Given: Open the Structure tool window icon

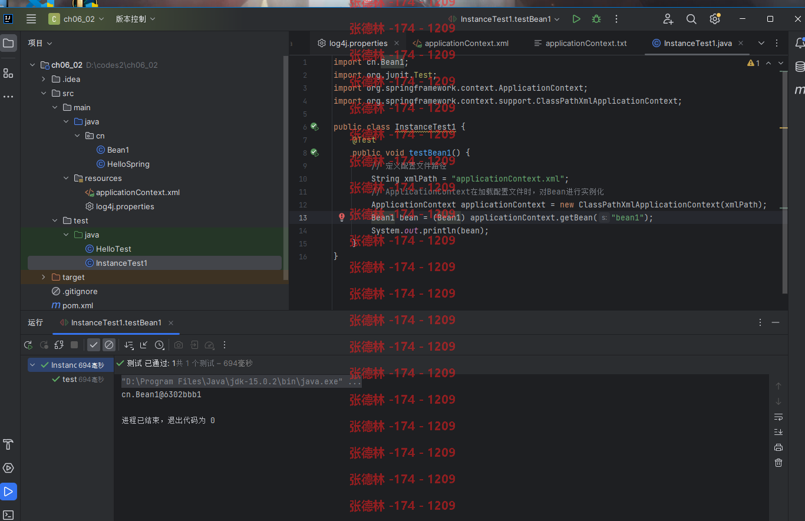Looking at the screenshot, I should [x=8, y=73].
